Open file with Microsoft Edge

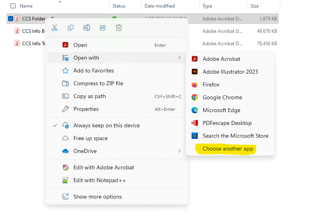221,110
